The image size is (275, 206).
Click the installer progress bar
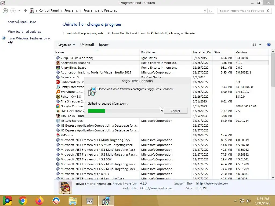124,111
